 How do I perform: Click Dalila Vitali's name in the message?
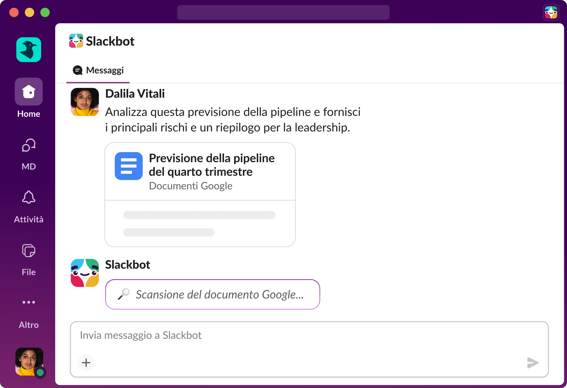(x=135, y=94)
